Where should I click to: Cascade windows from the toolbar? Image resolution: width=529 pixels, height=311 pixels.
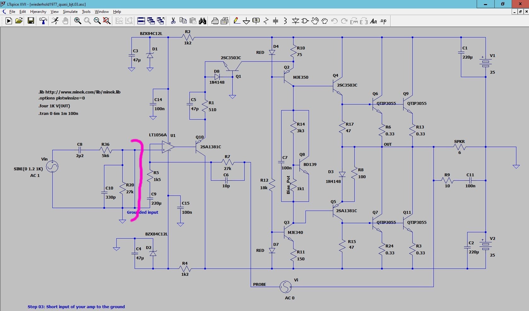click(x=151, y=21)
